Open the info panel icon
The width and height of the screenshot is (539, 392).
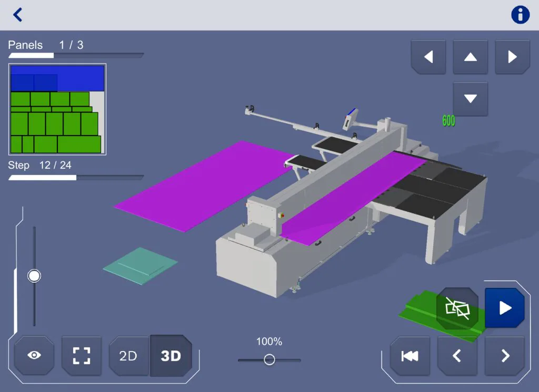[x=520, y=15]
